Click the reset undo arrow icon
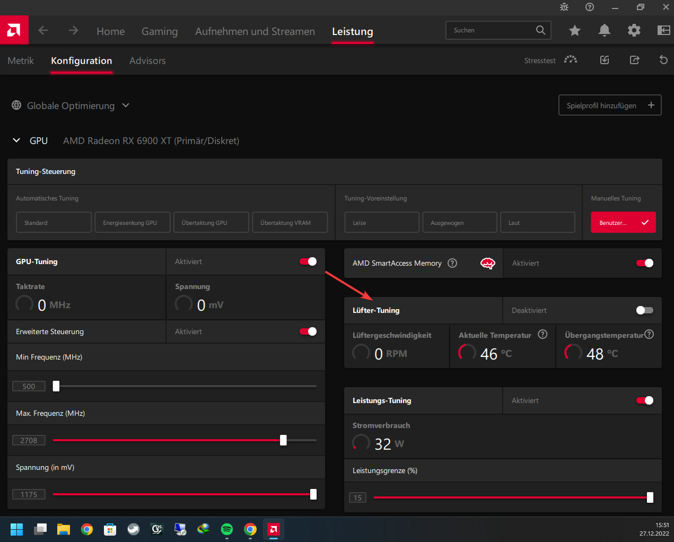 (x=663, y=60)
